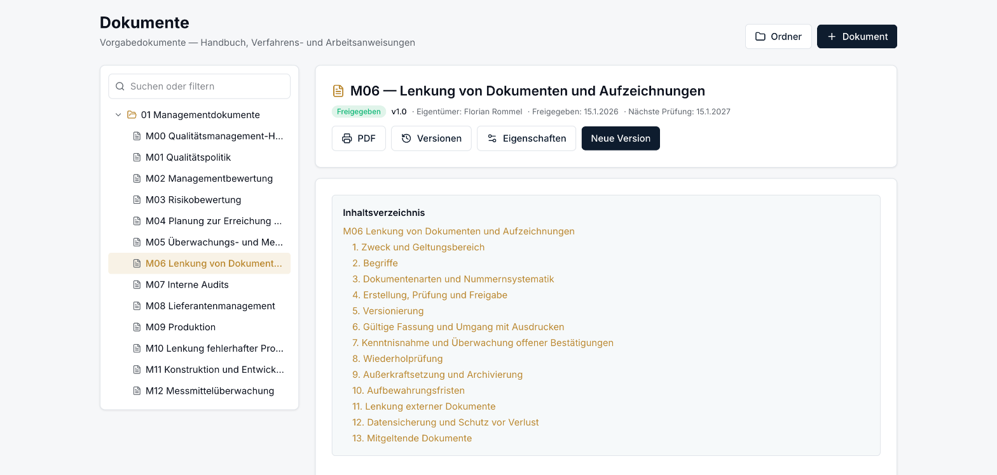997x475 pixels.
Task: Jump to 8. Wiederholprüfung
Action: click(x=397, y=359)
